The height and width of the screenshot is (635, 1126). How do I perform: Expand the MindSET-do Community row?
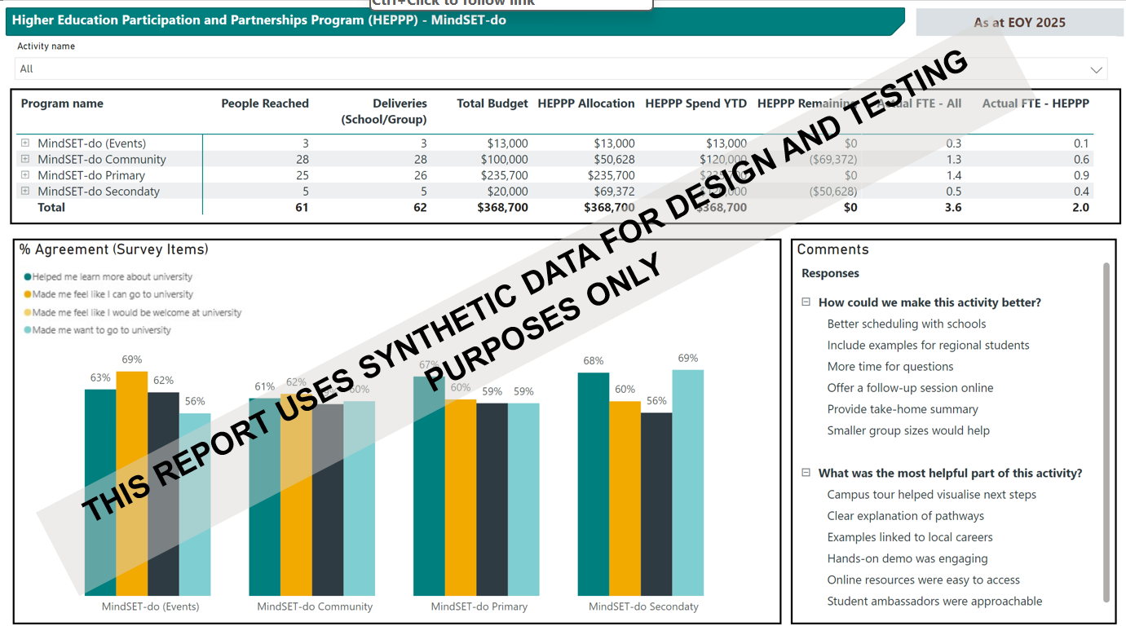coord(25,159)
